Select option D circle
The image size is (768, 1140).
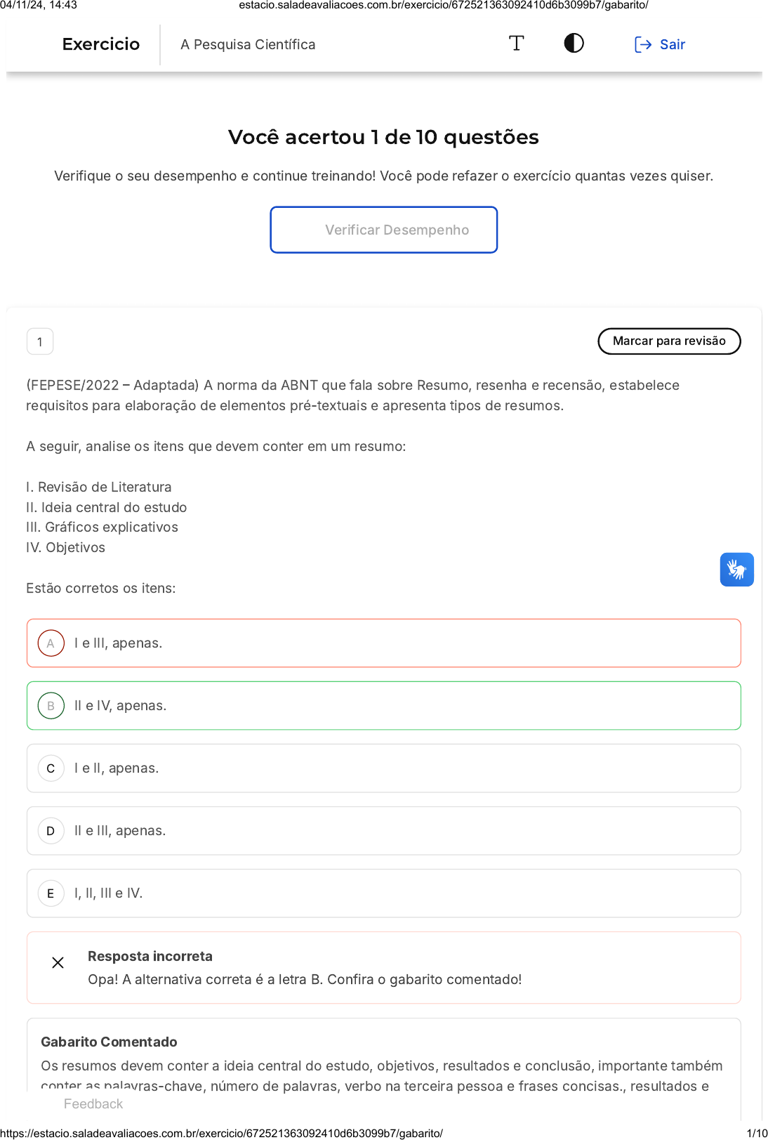coord(51,831)
